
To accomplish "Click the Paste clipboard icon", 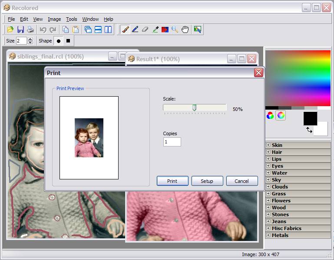I will coord(76,29).
